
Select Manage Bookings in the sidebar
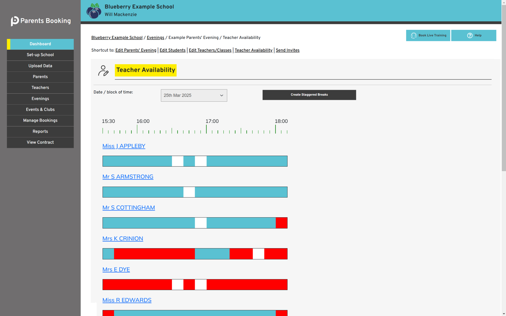pos(40,121)
